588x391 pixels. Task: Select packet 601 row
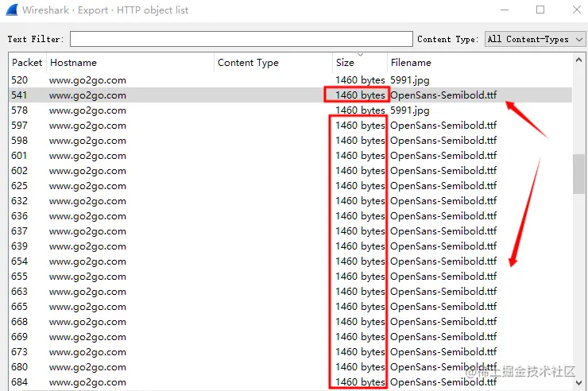point(291,155)
